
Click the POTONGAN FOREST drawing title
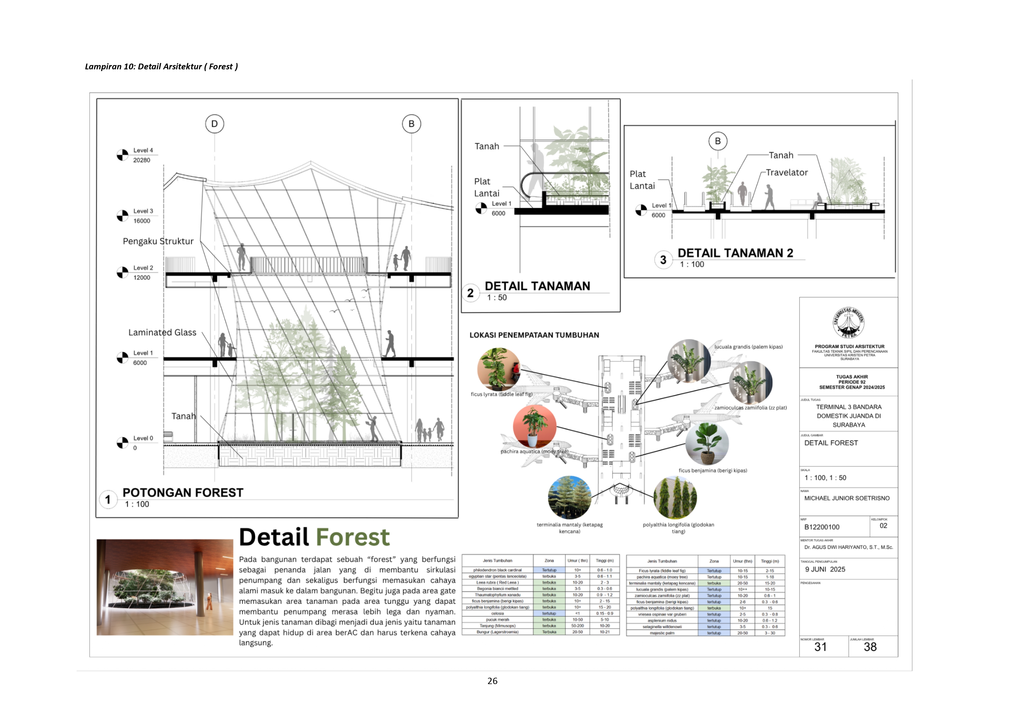click(x=183, y=493)
